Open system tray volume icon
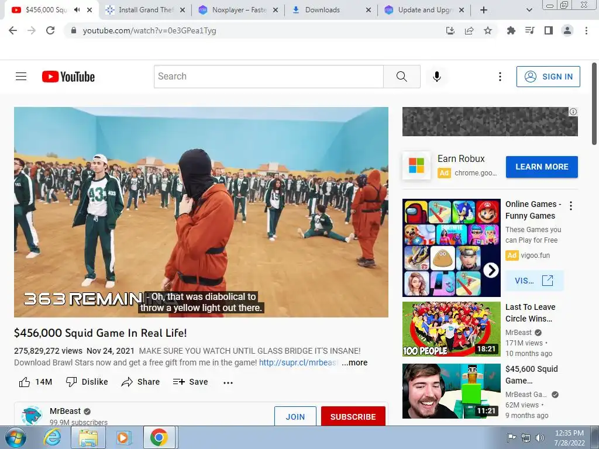 [x=540, y=438]
